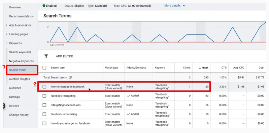Tick the select-all checkbox in table header
Image resolution: width=269 pixels, height=133 pixels.
[44, 68]
